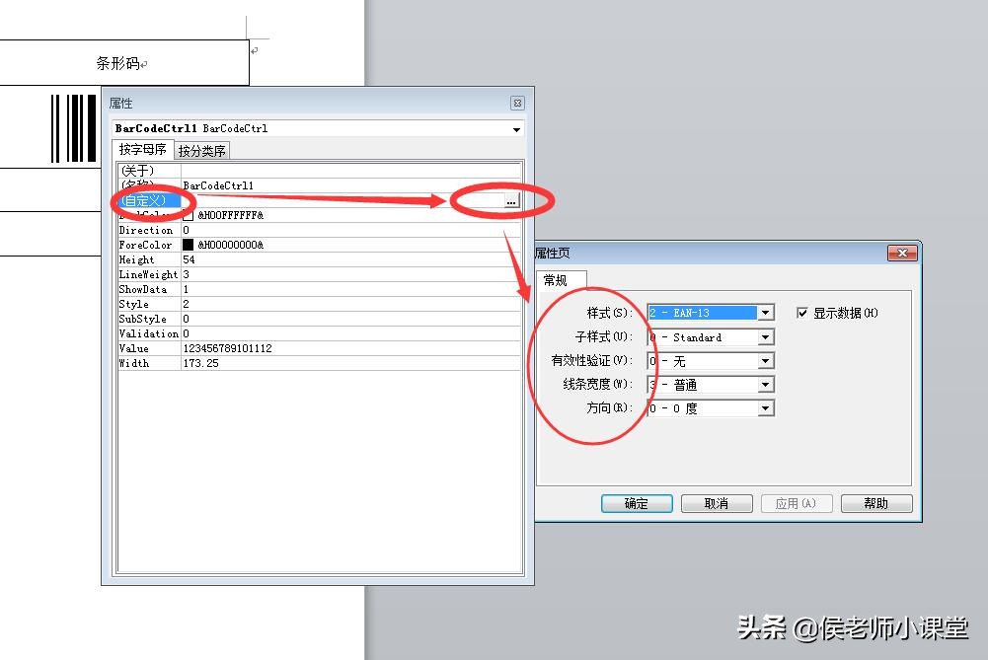Click the ellipsis button in the custom row
Screen dimensions: 988x660
coord(511,201)
